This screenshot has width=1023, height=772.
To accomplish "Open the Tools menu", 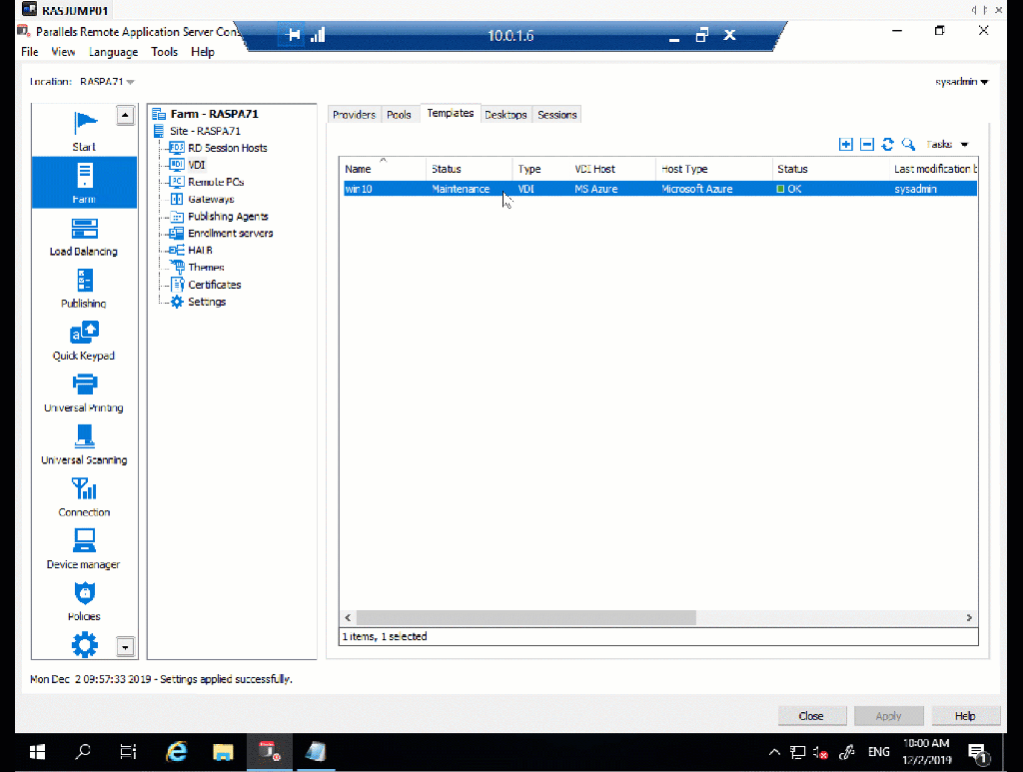I will [x=165, y=52].
